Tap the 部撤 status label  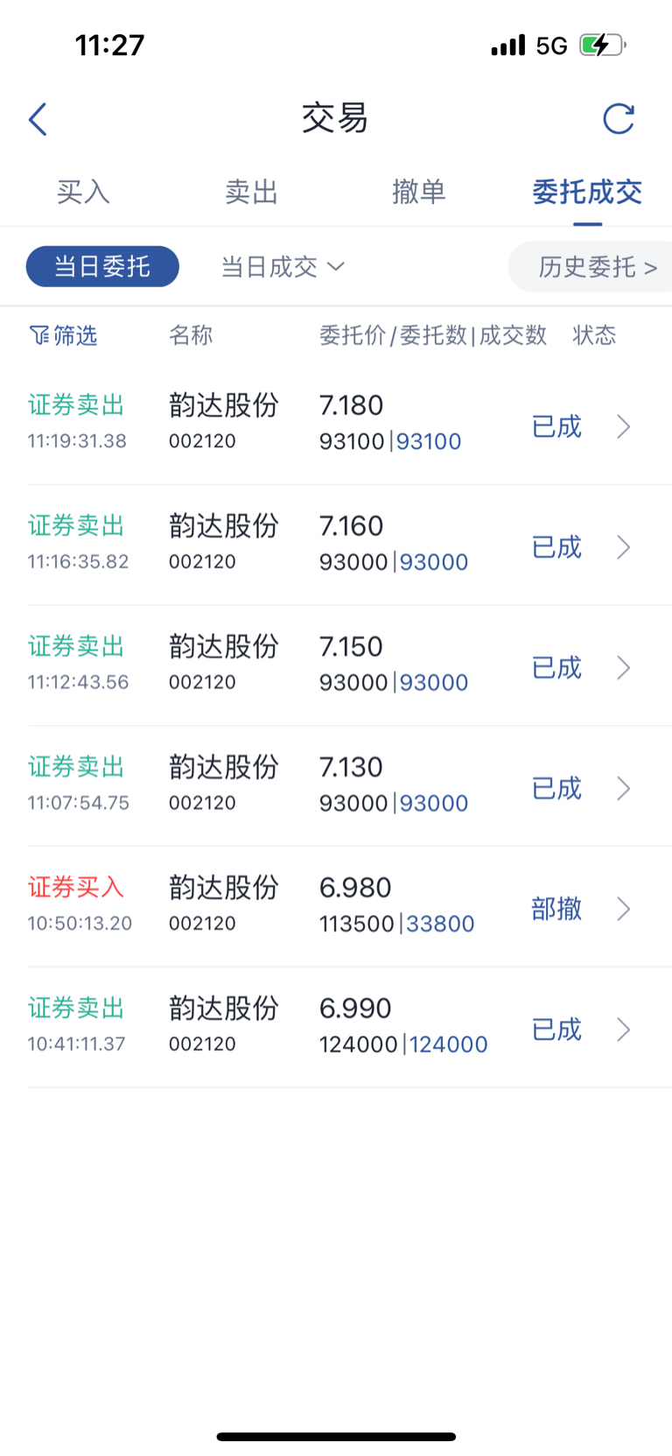click(x=556, y=909)
